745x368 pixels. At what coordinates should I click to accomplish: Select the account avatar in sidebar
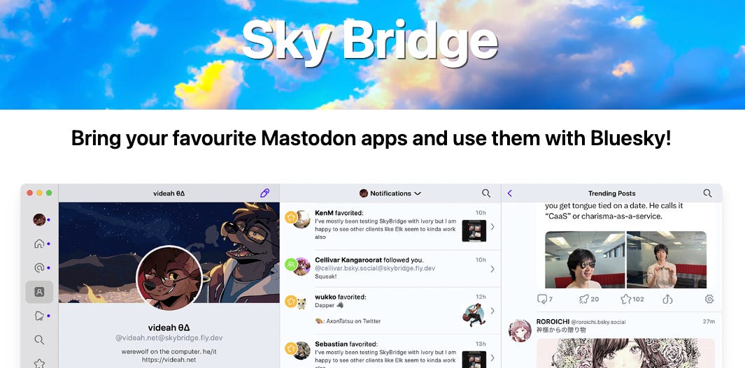click(39, 219)
